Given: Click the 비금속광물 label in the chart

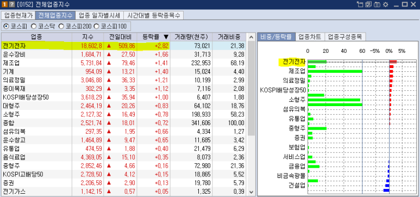Looking at the screenshot, I should (291, 176).
